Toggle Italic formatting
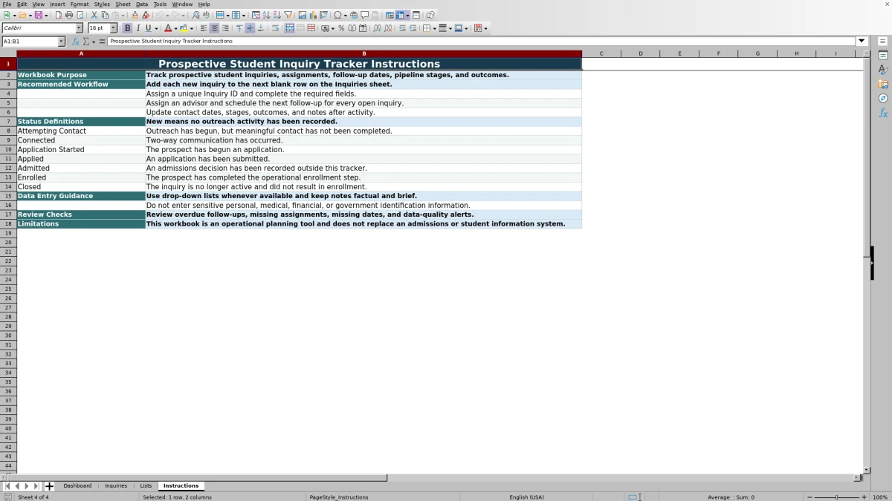The image size is (892, 501). tap(138, 28)
